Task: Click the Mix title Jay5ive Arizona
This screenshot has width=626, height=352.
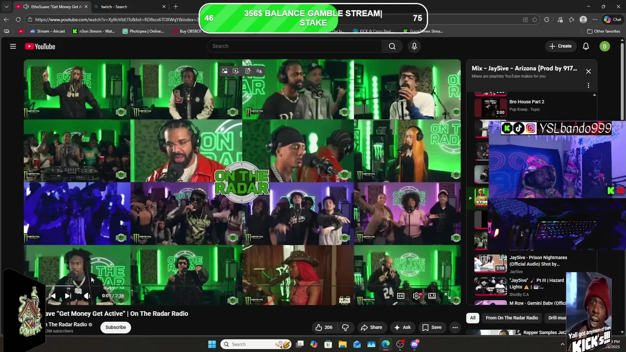Action: [x=524, y=68]
